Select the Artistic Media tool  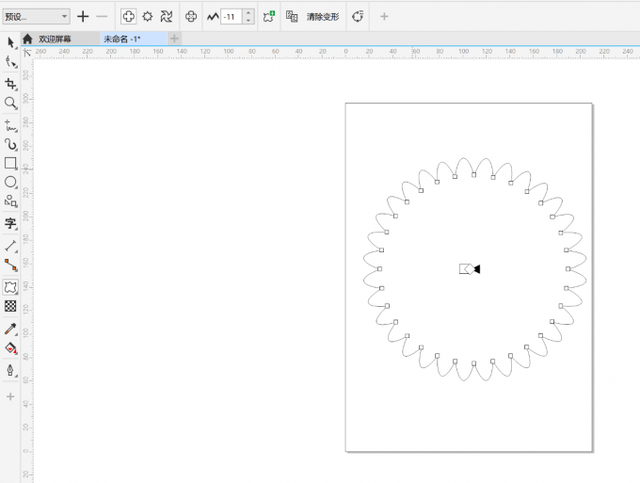point(10,145)
